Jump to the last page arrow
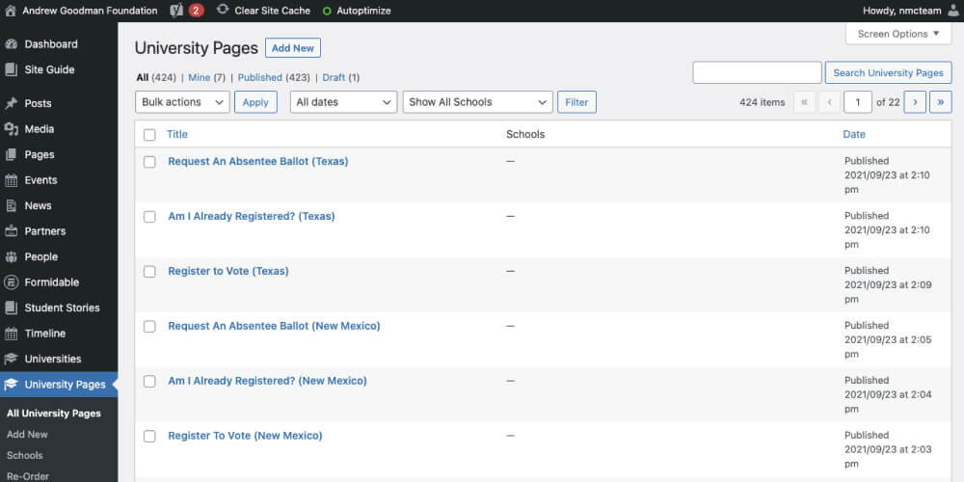 (941, 102)
